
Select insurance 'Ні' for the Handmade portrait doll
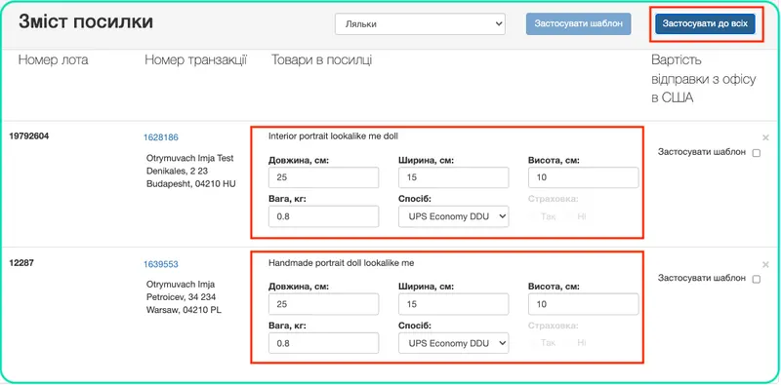[x=581, y=343]
